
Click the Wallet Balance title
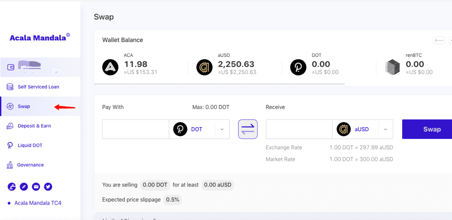coord(123,40)
